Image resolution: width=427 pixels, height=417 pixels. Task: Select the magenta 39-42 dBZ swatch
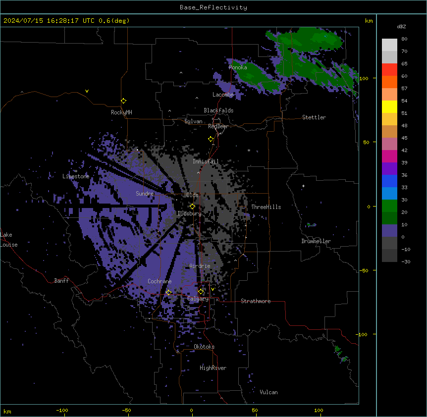[389, 156]
